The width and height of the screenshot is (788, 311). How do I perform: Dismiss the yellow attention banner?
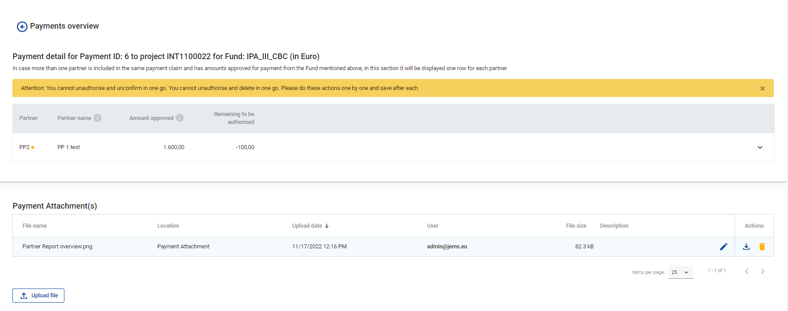click(x=762, y=89)
